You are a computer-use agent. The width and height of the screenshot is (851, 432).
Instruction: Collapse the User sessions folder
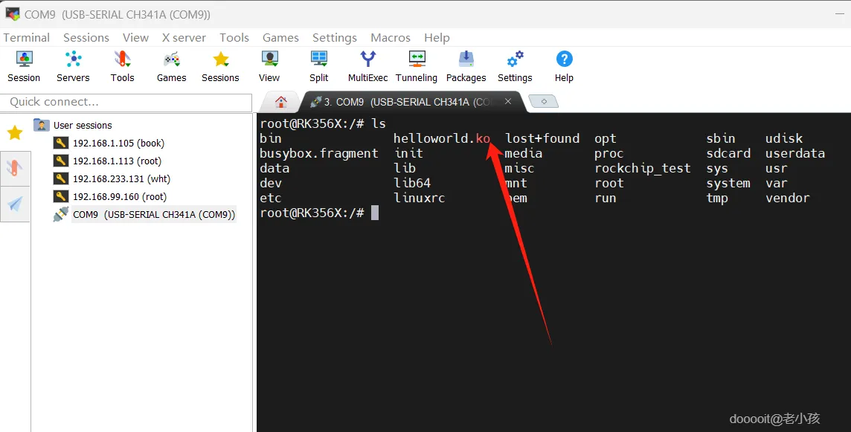tap(42, 126)
